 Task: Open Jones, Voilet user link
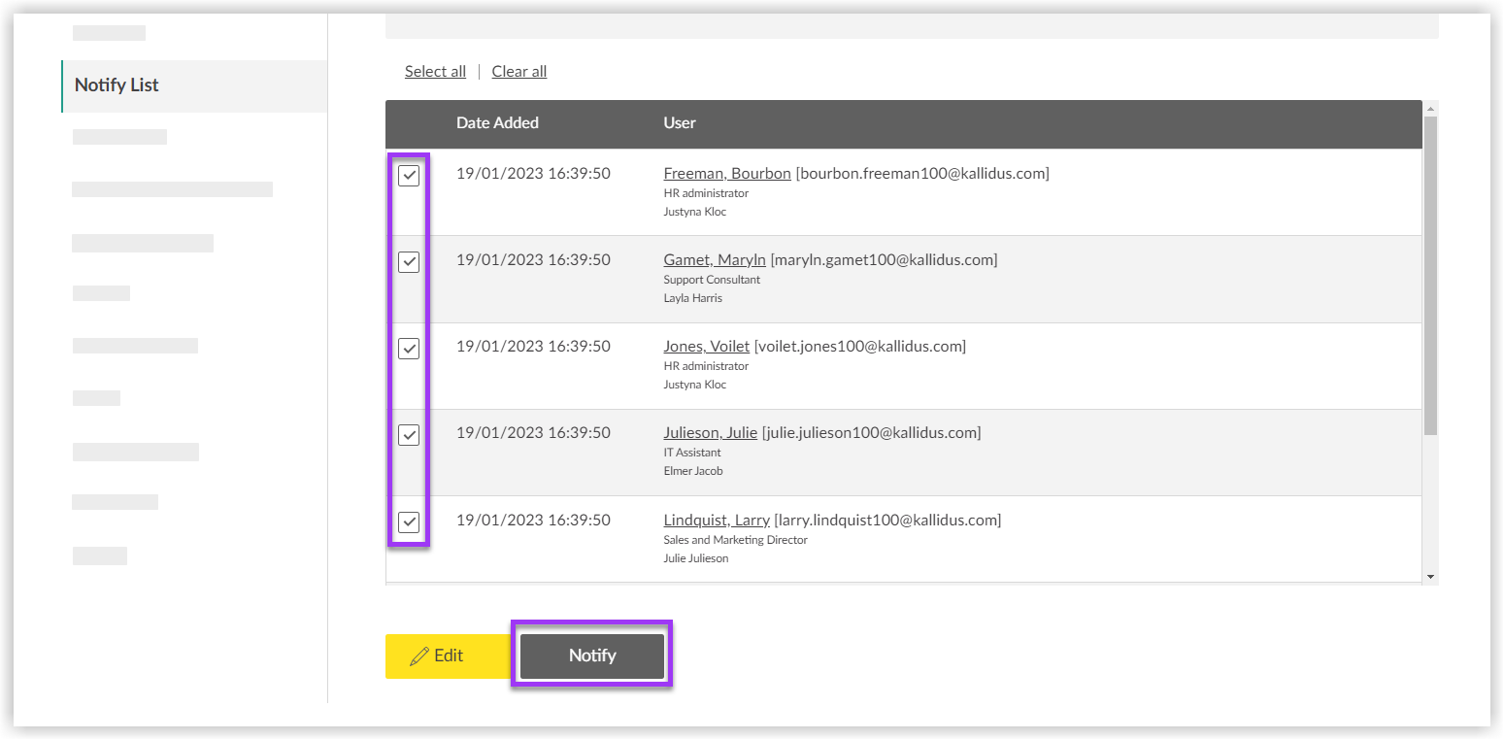click(x=706, y=347)
